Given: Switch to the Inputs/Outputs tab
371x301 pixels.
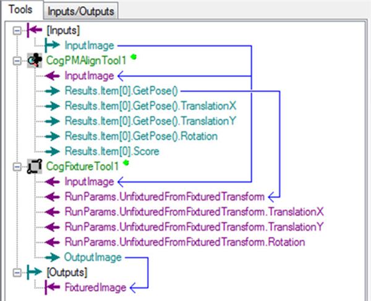Looking at the screenshot, I should tap(80, 11).
